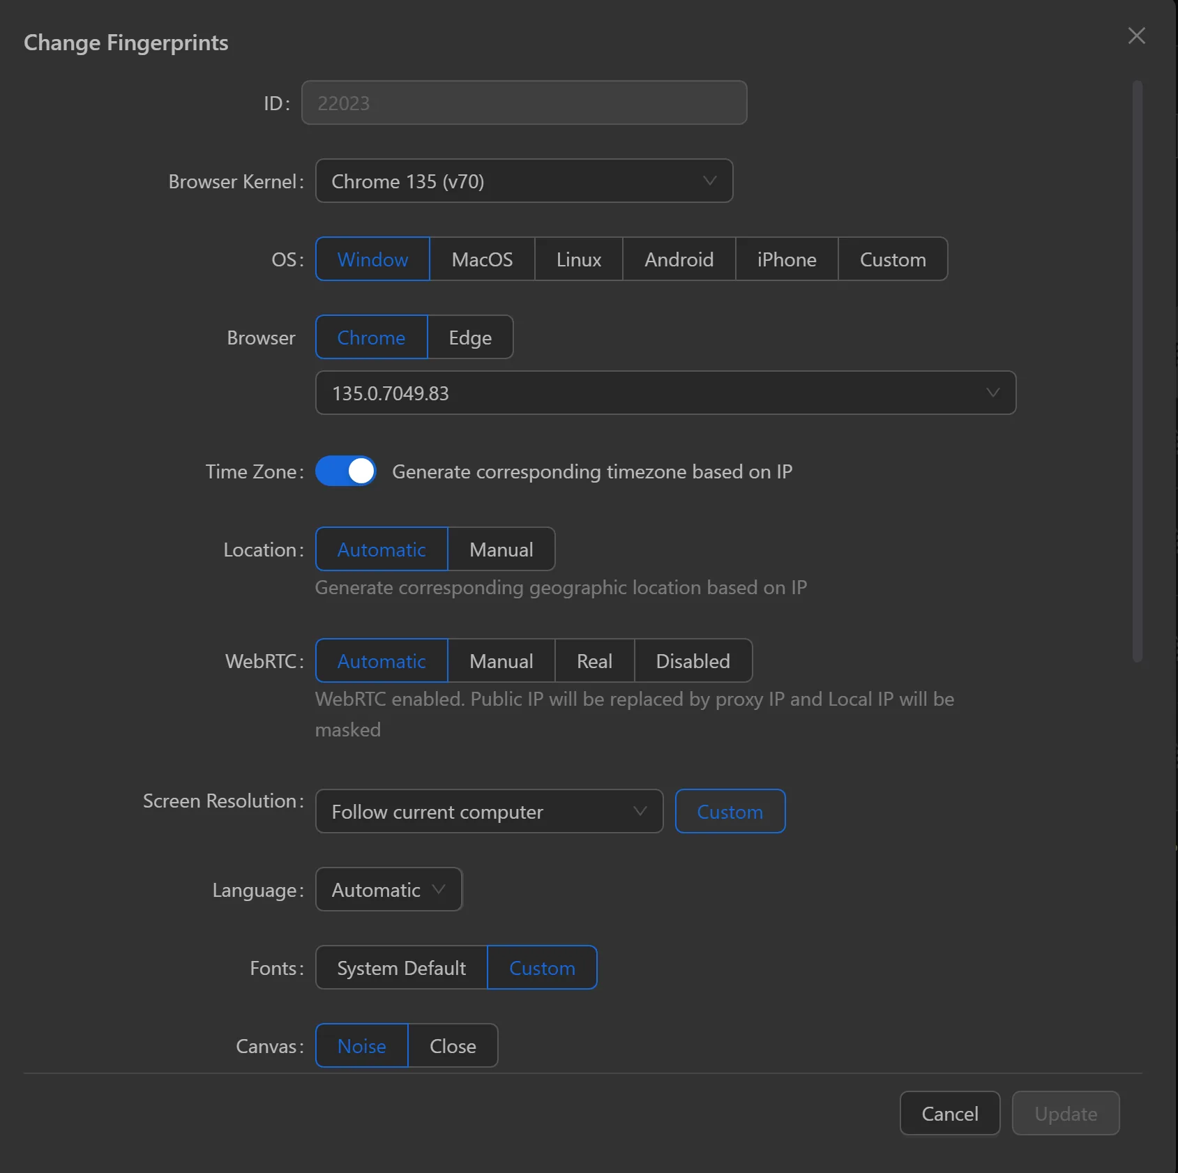This screenshot has width=1178, height=1173.
Task: Expand the browser version 135.0.7049.83 dropdown
Action: click(665, 393)
